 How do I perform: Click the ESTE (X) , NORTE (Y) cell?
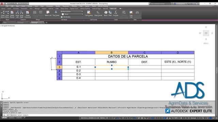[178, 62]
